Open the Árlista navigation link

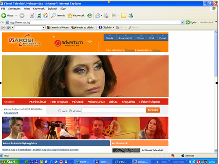(x=113, y=102)
